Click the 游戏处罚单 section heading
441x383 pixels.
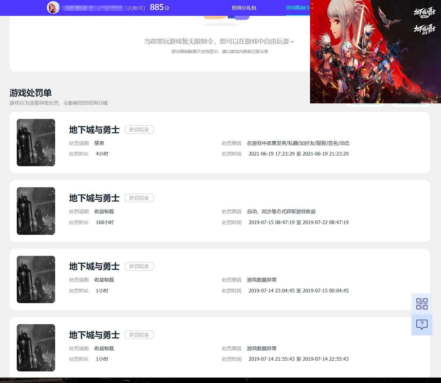click(30, 93)
